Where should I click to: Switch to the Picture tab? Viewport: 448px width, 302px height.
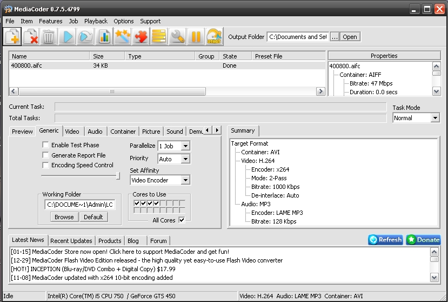[151, 132]
